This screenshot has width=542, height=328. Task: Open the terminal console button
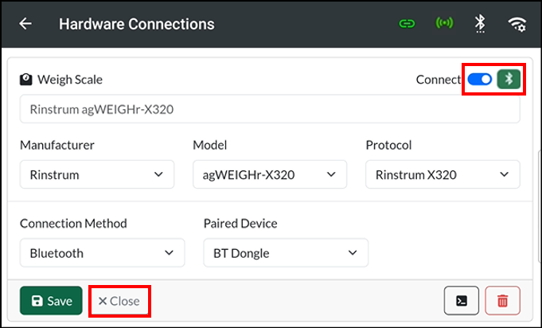point(462,300)
